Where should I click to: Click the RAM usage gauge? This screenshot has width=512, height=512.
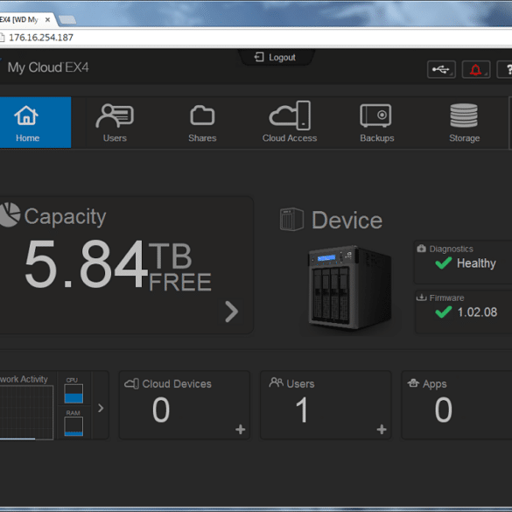pos(74,426)
